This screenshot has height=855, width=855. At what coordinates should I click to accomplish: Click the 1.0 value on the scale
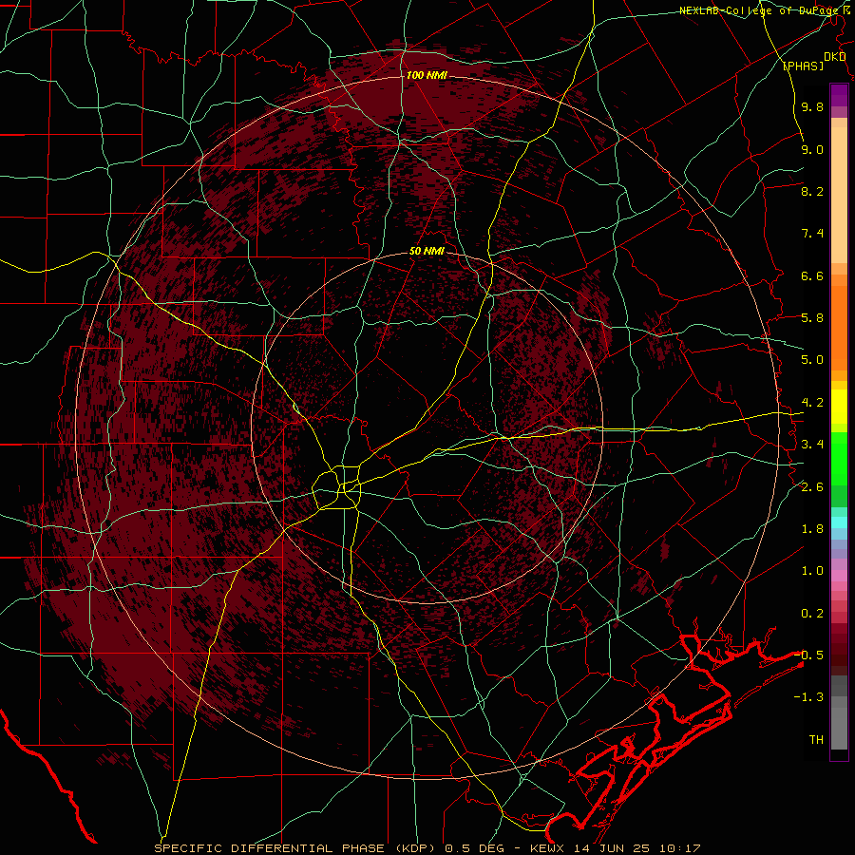(812, 571)
